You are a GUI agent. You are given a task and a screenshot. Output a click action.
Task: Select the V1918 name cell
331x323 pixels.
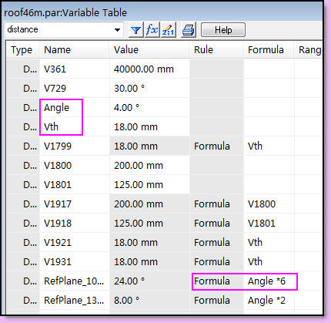pos(74,224)
